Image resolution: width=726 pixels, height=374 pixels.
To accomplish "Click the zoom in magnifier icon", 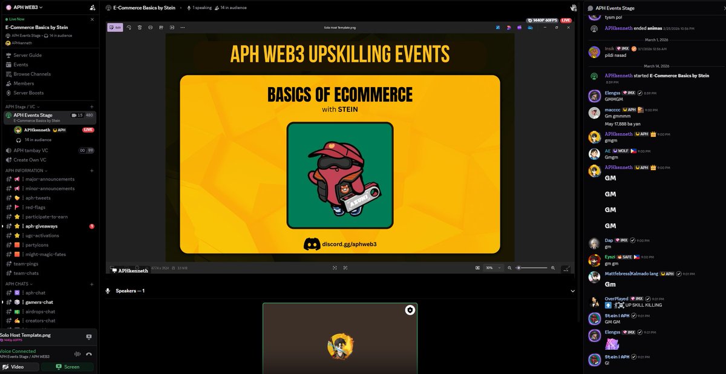I will [x=552, y=267].
